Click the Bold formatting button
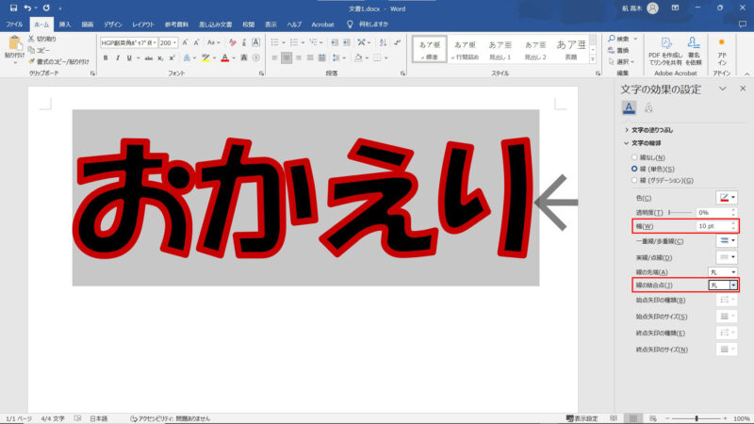 (x=106, y=57)
